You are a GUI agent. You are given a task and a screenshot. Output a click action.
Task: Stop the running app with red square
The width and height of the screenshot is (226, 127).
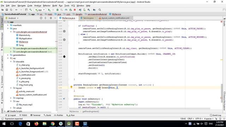75,10
